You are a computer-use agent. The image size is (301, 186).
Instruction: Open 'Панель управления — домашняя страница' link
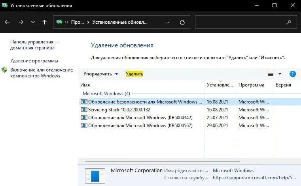[35, 45]
